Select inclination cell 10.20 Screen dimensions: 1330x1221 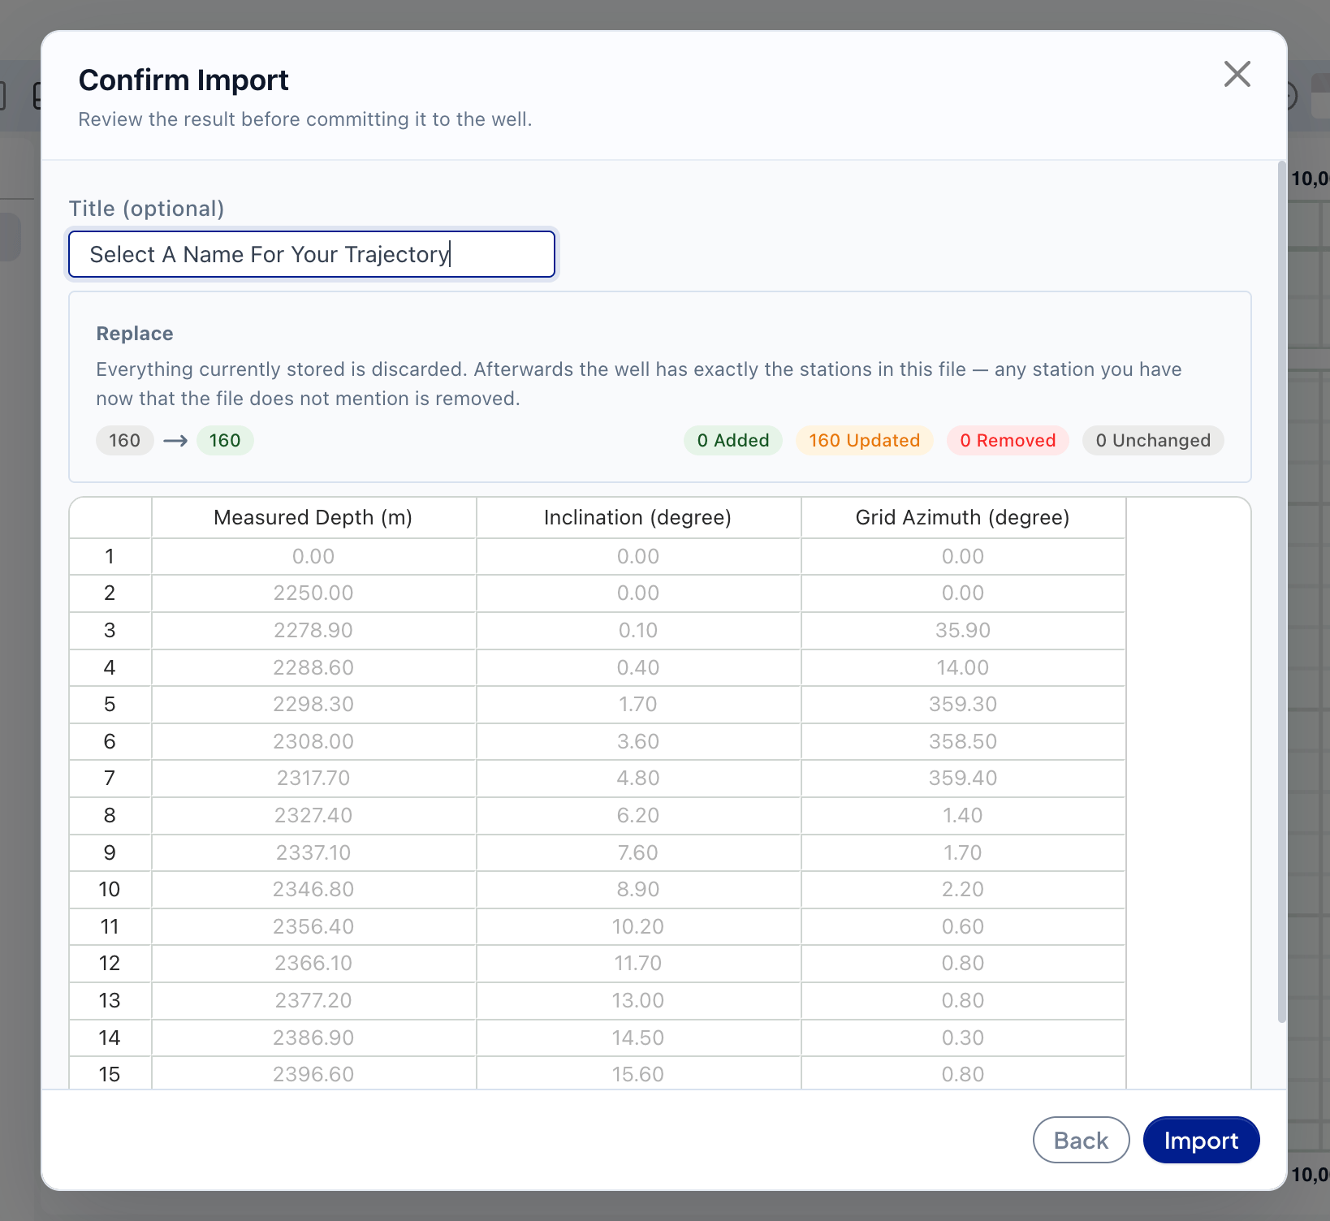point(638,926)
